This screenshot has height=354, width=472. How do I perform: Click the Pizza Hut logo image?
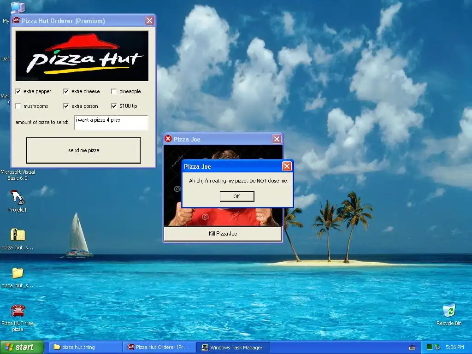point(82,56)
